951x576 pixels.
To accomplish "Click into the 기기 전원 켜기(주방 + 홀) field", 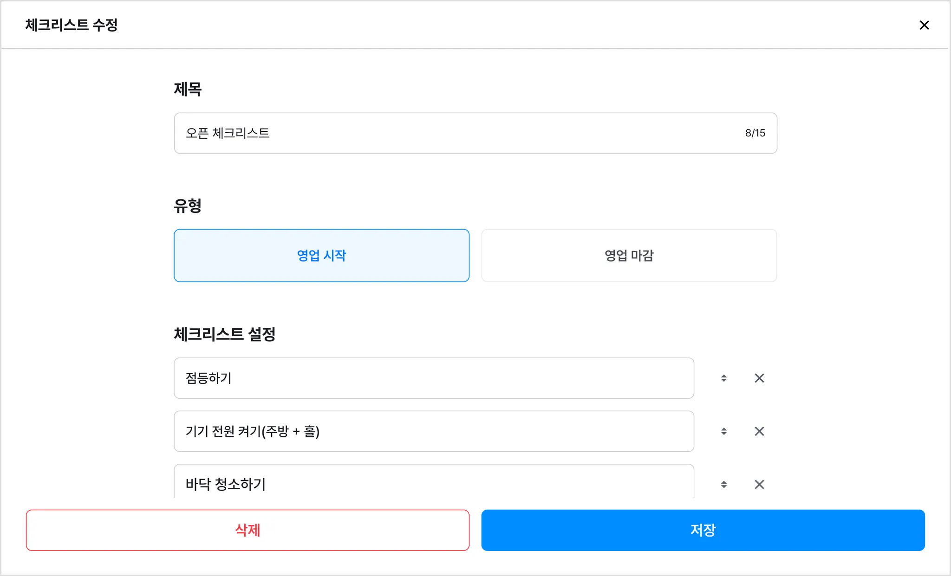I will 434,431.
